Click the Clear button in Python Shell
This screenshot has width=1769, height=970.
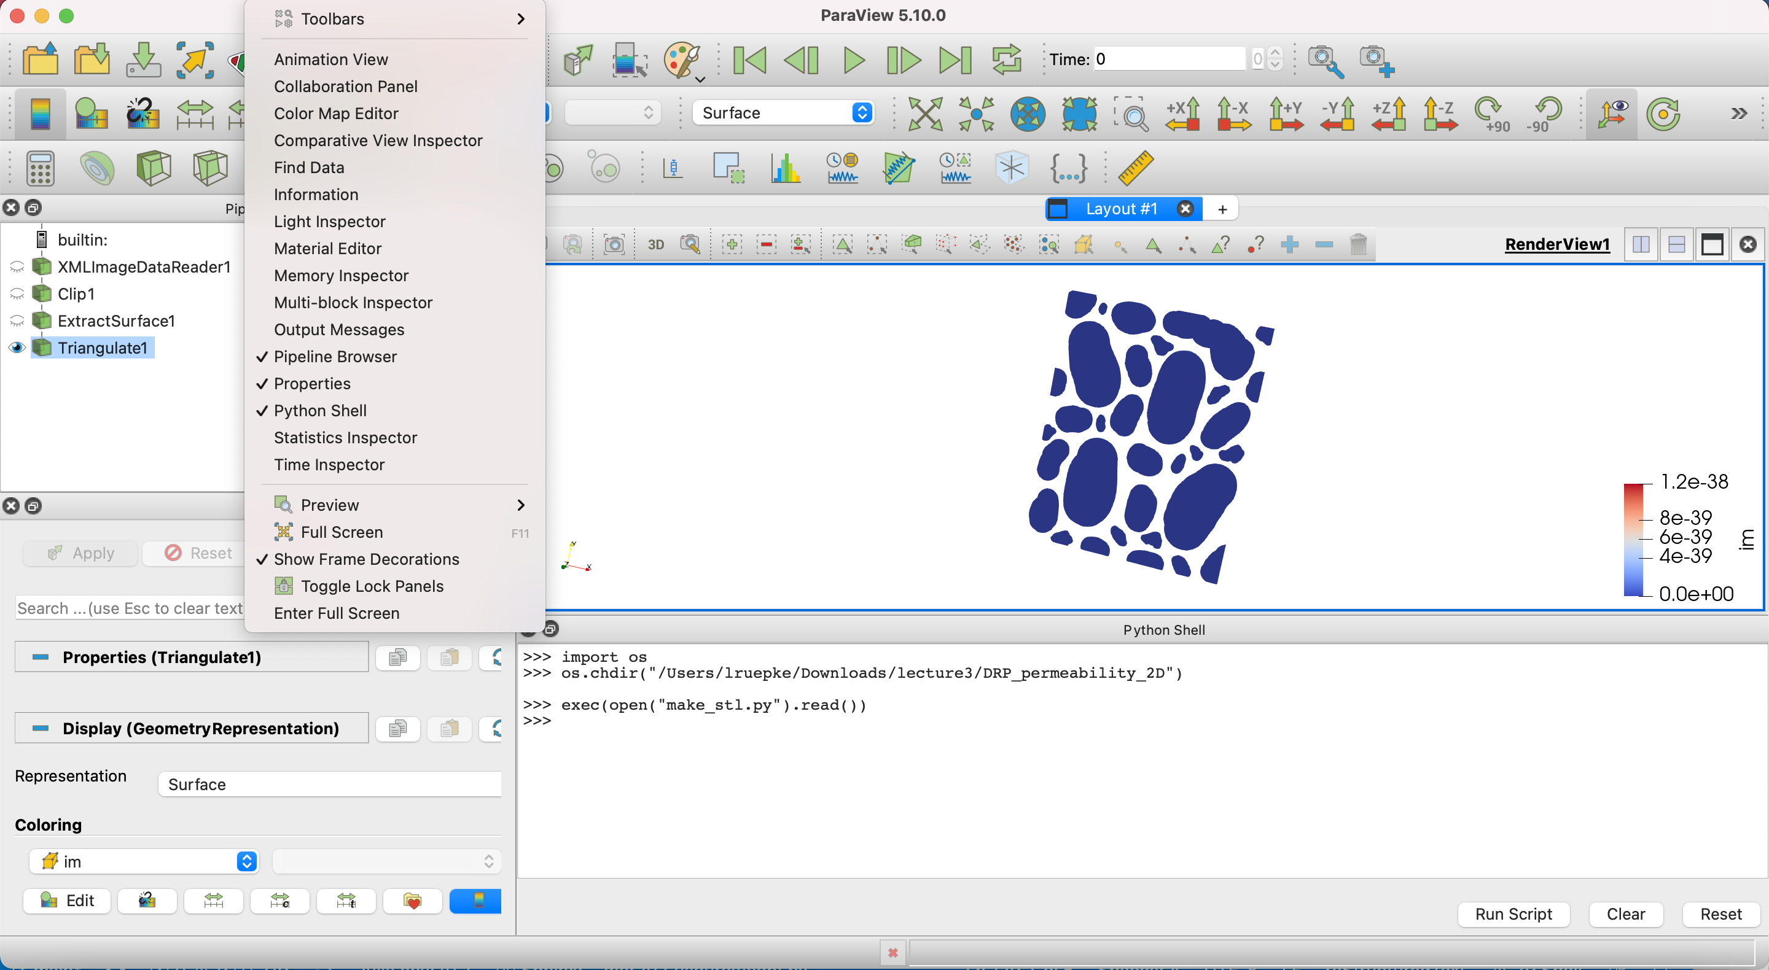(x=1625, y=914)
